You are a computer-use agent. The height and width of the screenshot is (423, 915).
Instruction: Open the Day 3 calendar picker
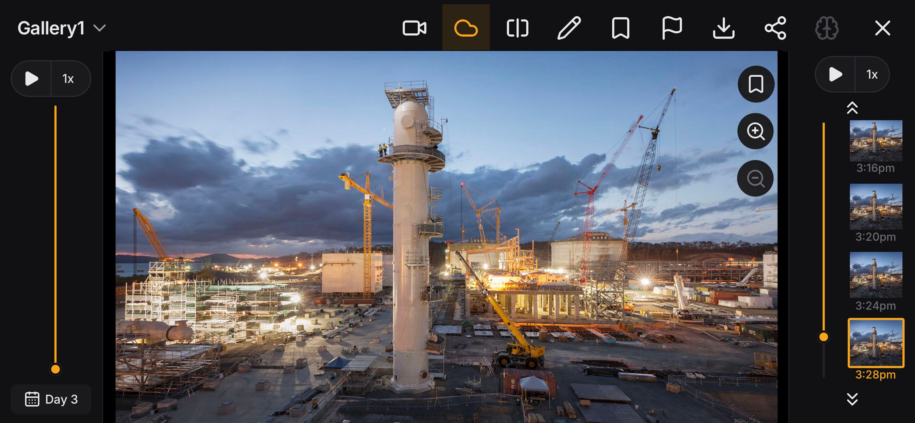(51, 399)
